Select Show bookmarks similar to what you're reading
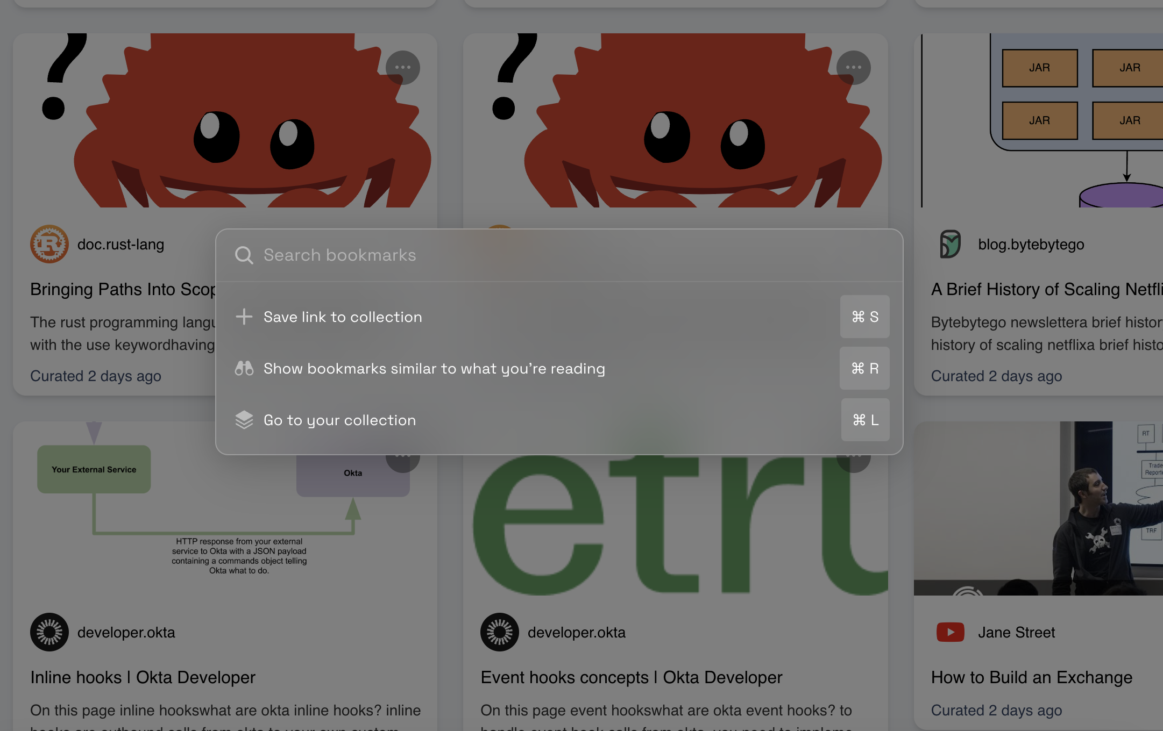Screen dimensions: 1163x731 [x=434, y=368]
